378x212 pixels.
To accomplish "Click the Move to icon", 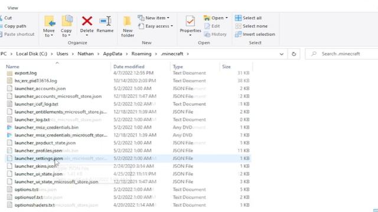I will click(49, 21).
